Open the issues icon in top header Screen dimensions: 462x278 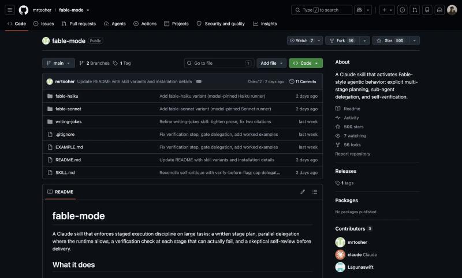click(x=402, y=10)
